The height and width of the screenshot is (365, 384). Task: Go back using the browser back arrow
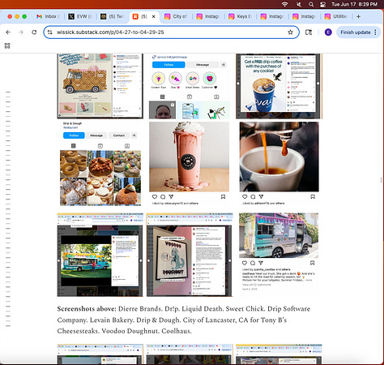[8, 32]
